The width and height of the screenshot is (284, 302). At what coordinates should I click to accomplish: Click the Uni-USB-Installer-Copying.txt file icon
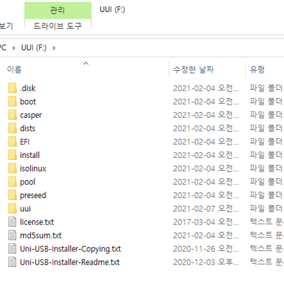[12, 248]
